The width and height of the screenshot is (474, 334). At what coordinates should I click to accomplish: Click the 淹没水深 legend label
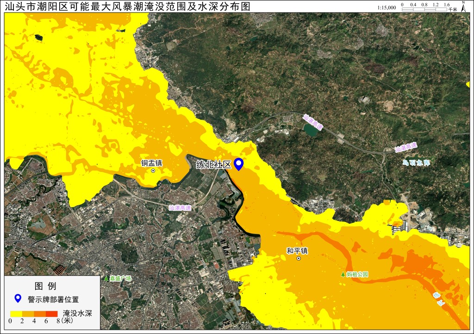77,313
